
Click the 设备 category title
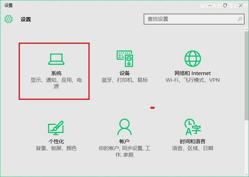point(124,73)
